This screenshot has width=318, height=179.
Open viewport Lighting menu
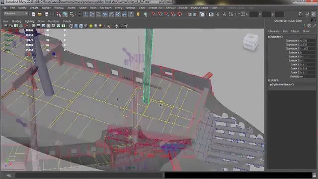tap(30, 21)
